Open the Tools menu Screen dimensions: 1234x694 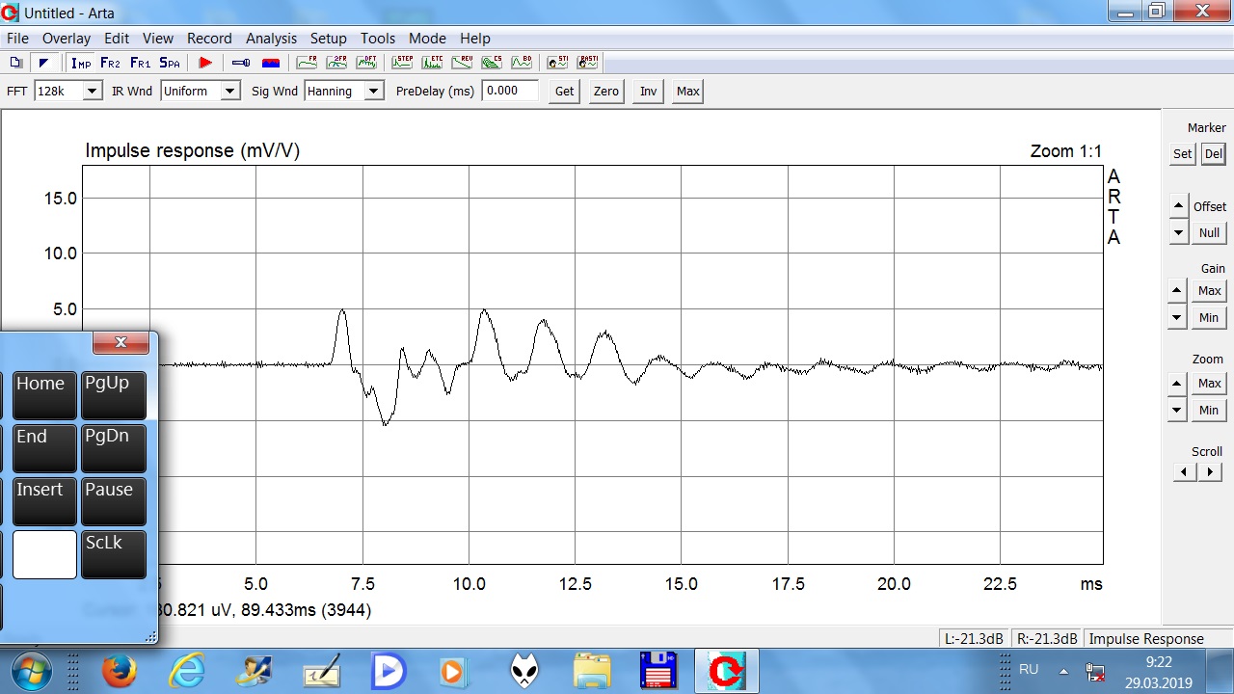378,39
